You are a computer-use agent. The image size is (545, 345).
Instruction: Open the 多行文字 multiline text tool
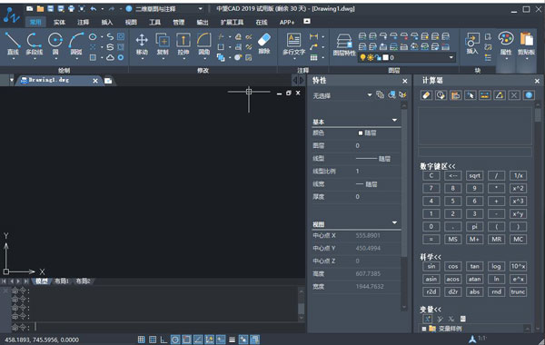[x=293, y=44]
